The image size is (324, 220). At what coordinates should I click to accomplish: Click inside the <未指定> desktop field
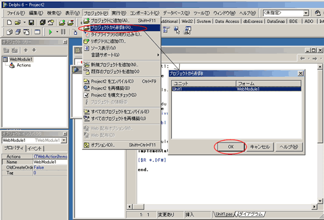(x=283, y=13)
